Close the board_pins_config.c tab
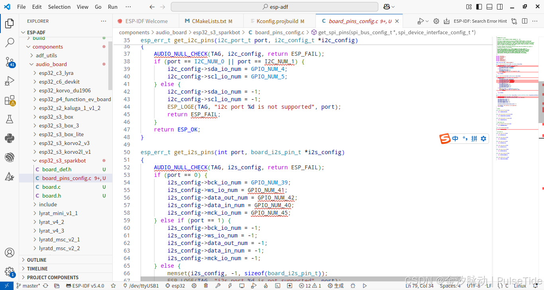Screen dimensions: 544x290 click(x=396, y=21)
